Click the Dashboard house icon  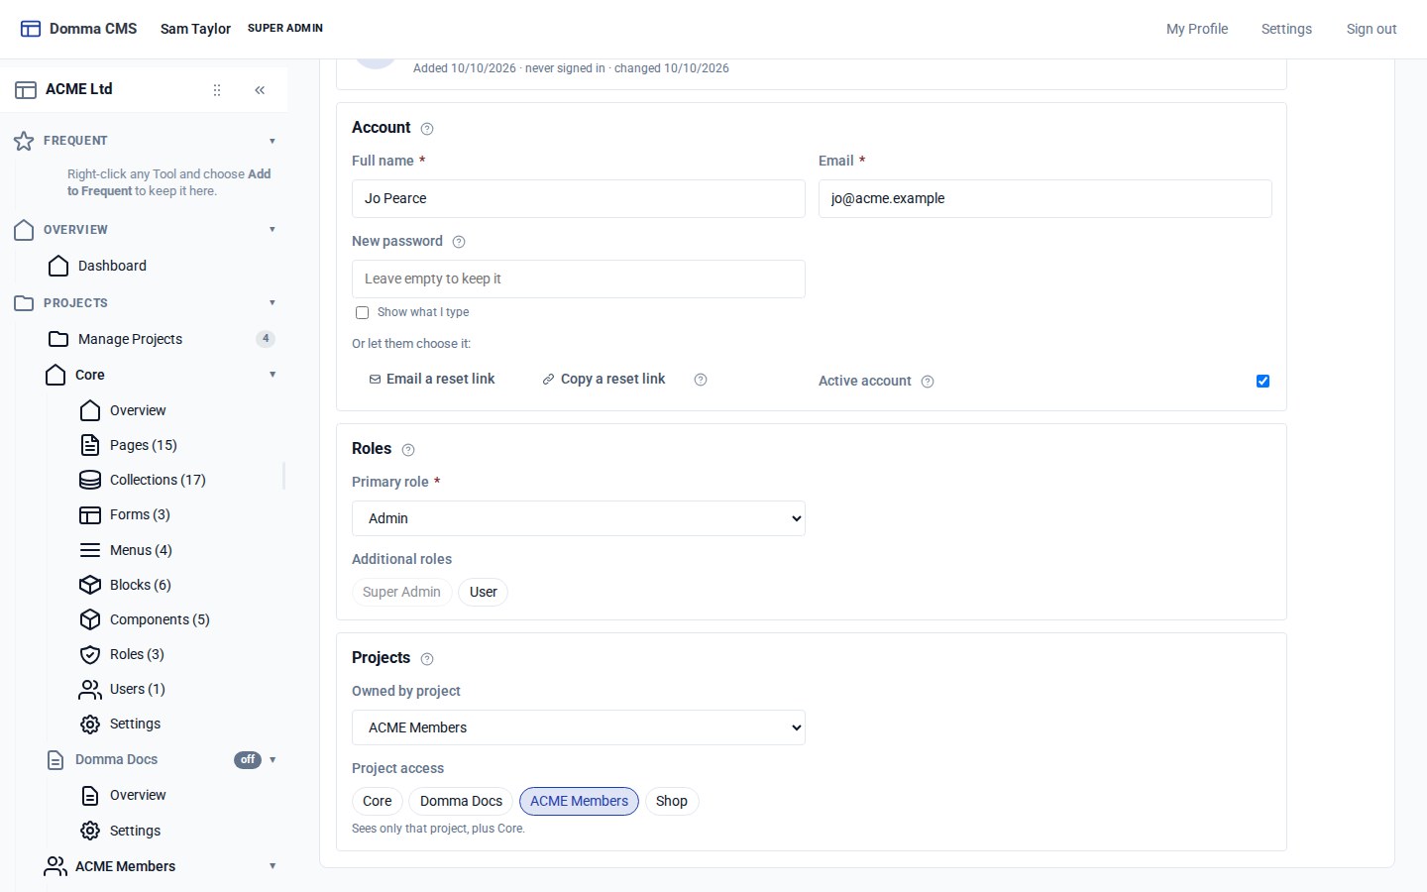click(58, 266)
